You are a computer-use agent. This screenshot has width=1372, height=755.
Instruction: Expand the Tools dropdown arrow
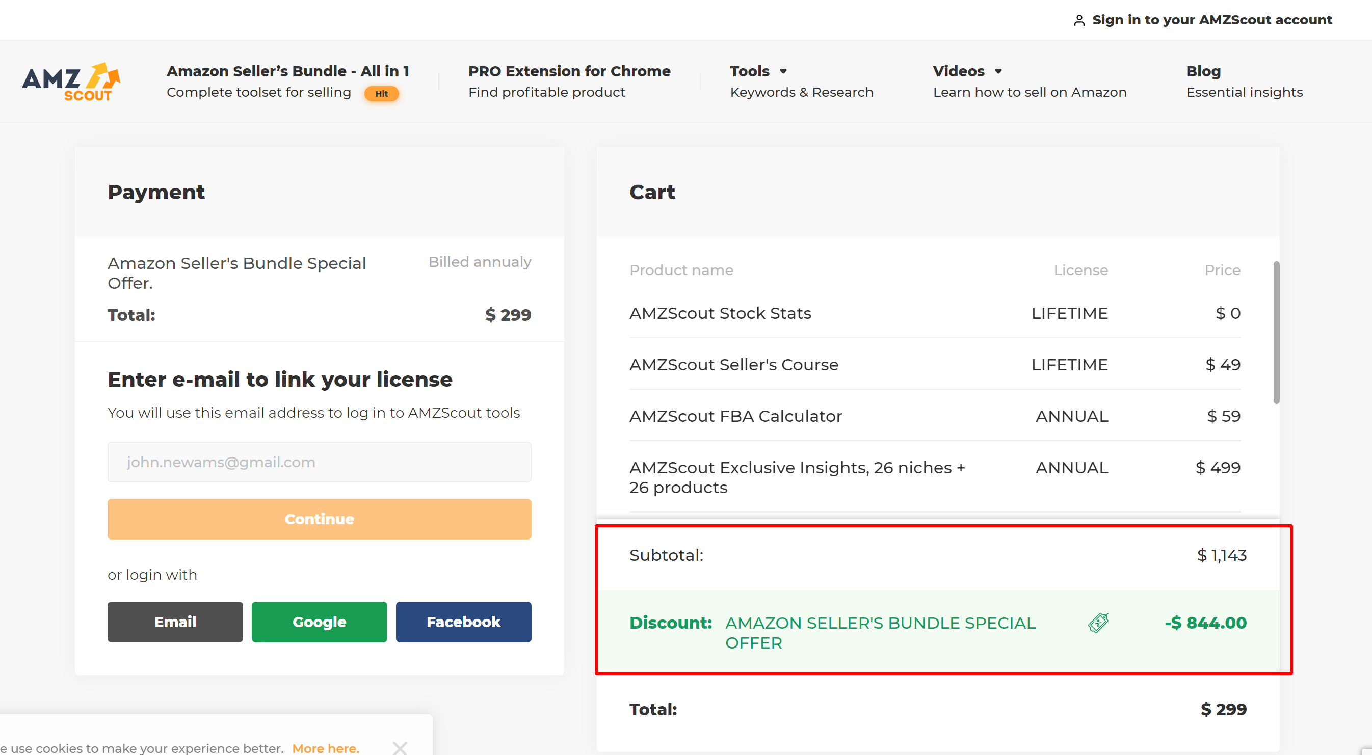(783, 71)
